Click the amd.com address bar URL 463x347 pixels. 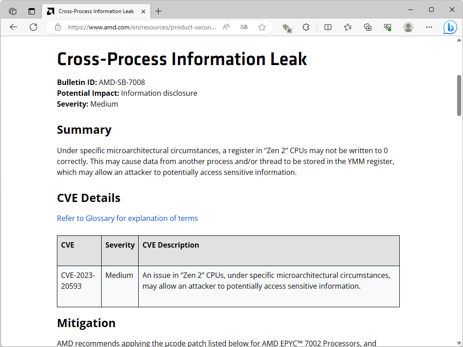(x=142, y=27)
